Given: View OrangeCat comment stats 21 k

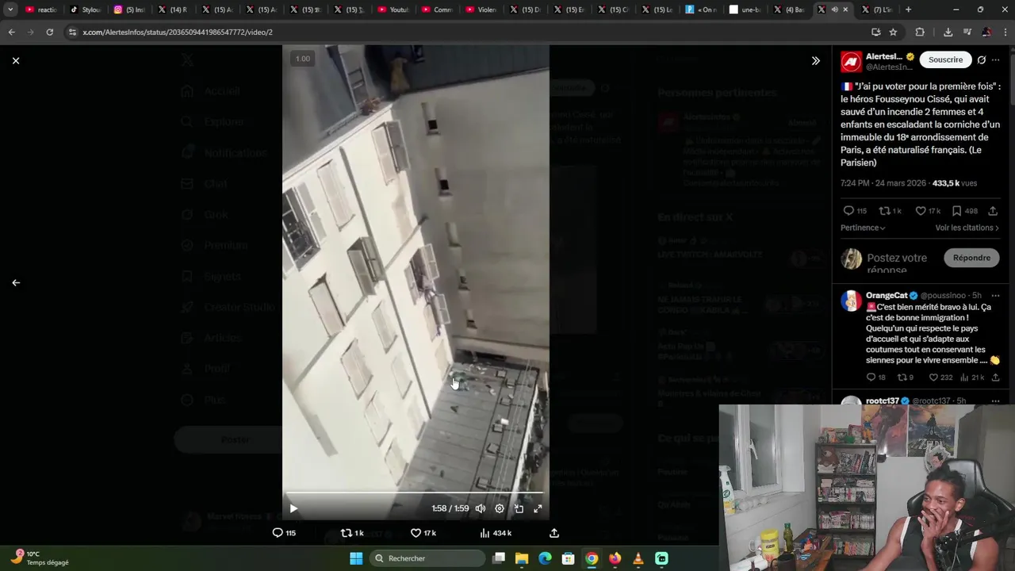Looking at the screenshot, I should point(971,377).
